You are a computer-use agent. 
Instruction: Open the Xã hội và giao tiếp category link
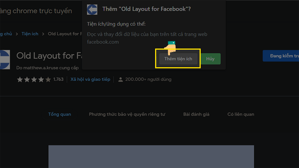point(90,80)
